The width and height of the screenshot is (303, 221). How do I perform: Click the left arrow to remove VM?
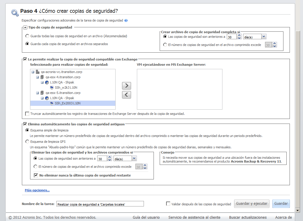[126, 95]
